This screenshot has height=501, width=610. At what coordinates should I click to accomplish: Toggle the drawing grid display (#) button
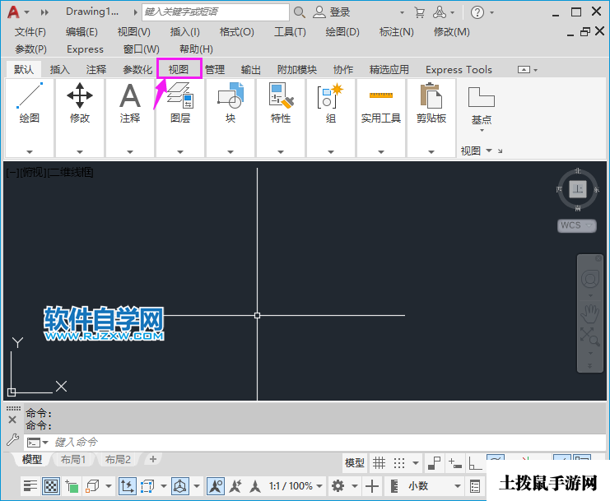pyautogui.click(x=379, y=463)
